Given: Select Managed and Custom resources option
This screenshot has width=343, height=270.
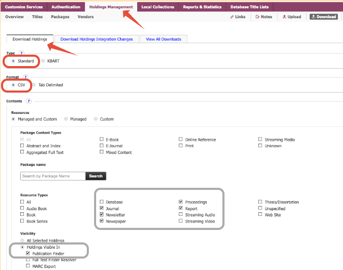Looking at the screenshot, I should (x=14, y=119).
